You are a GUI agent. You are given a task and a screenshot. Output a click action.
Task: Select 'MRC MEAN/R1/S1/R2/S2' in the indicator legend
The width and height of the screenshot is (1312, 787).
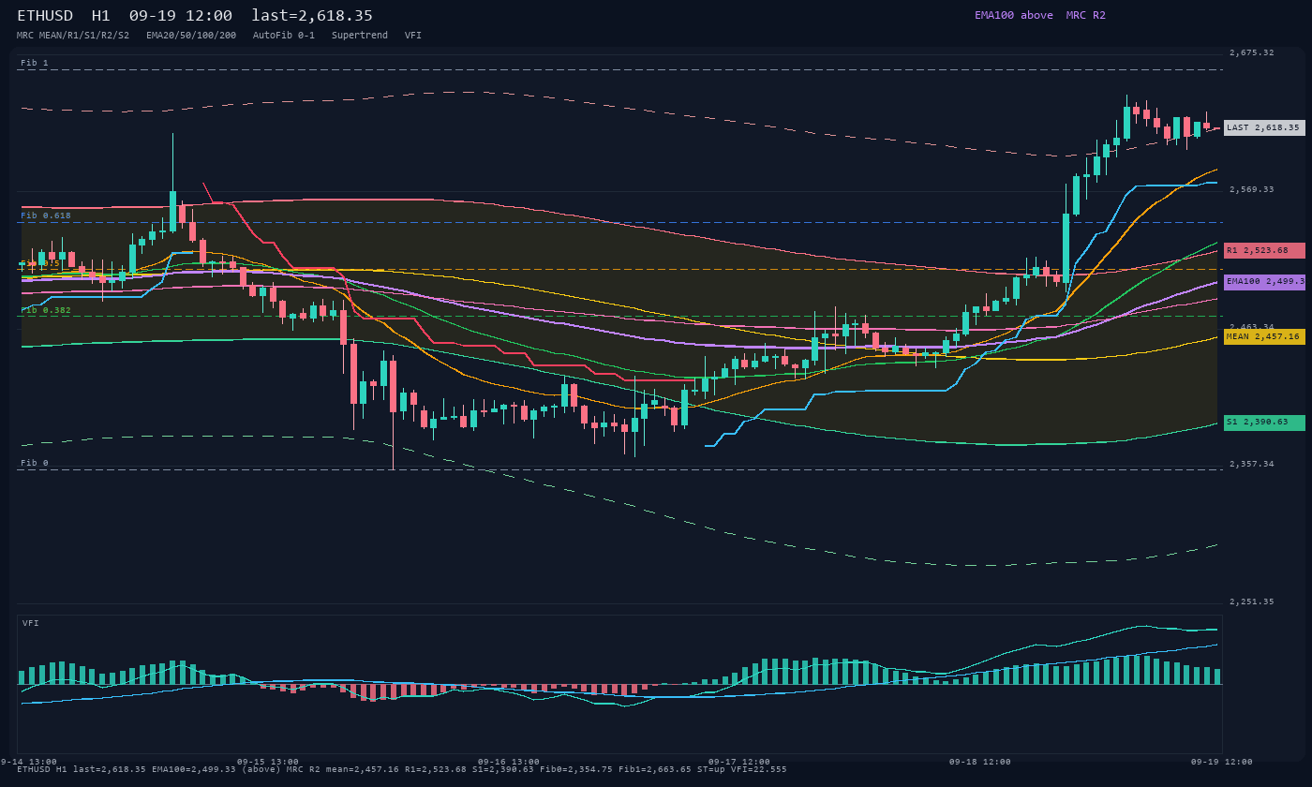click(73, 35)
